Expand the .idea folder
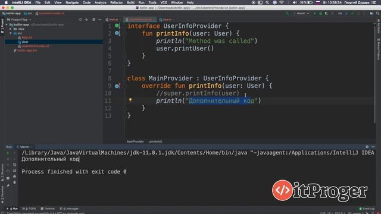 pyautogui.click(x=11, y=29)
